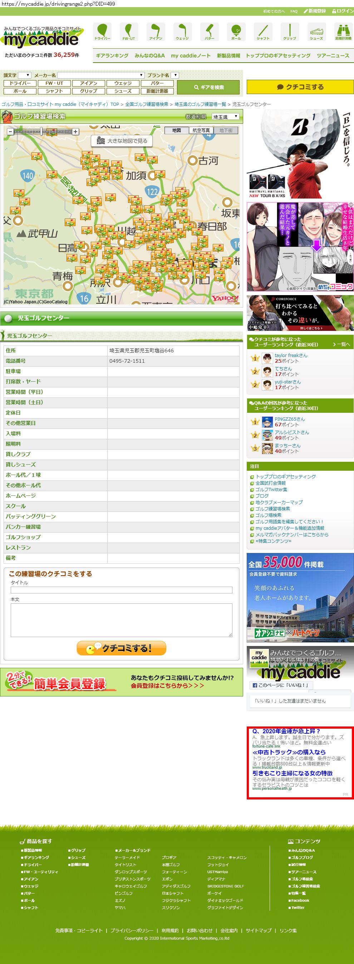Select the Iron (アイアン) icon
This screenshot has height=964, width=354.
[156, 31]
